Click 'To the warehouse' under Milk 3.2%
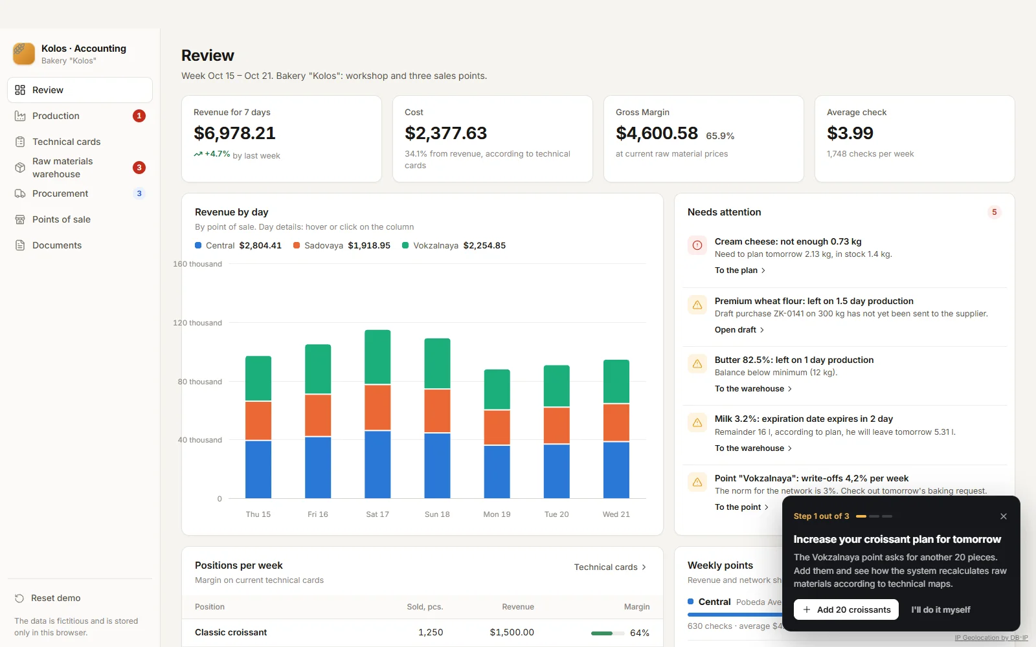 click(753, 448)
